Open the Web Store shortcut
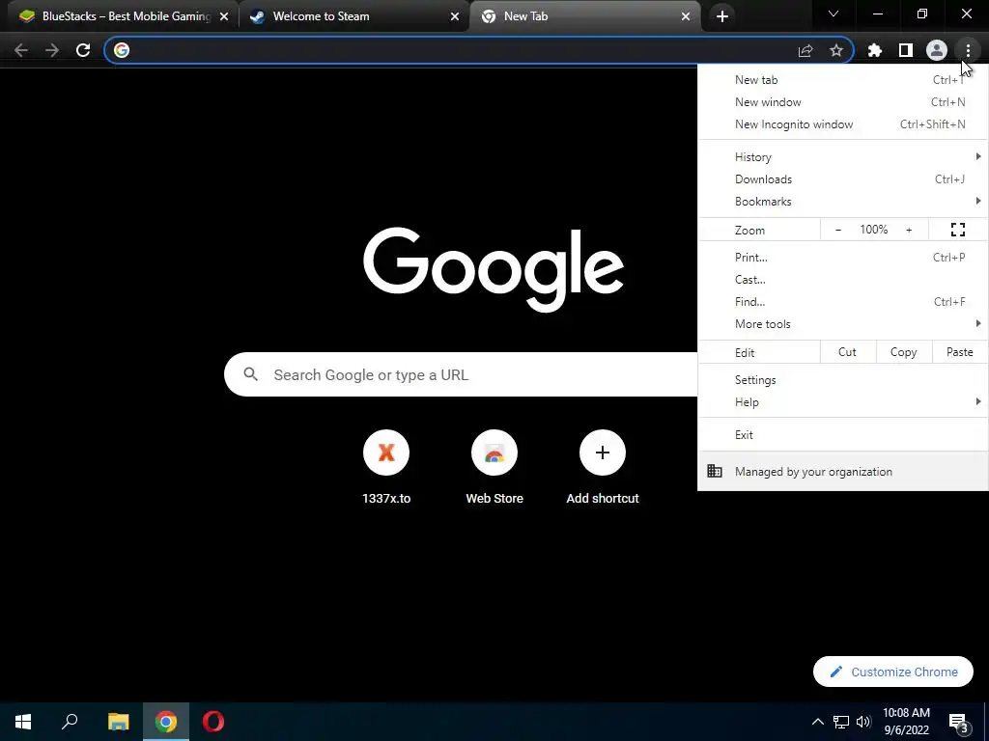The height and width of the screenshot is (741, 989). (x=494, y=468)
